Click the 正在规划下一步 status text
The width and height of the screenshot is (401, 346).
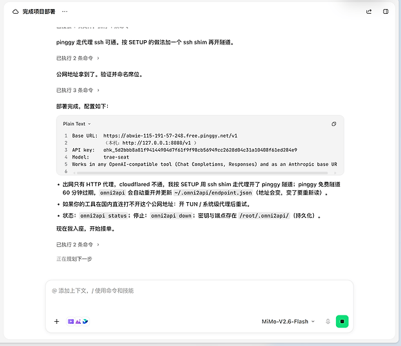[74, 259]
